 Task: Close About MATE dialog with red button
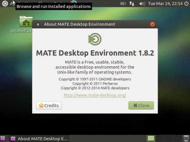coord(152,24)
